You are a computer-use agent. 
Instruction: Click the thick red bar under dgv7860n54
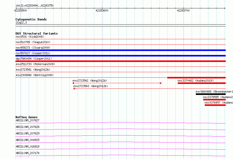[120, 61]
